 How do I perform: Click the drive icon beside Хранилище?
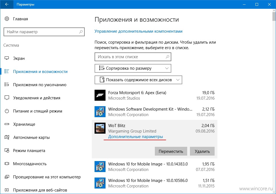click(x=7, y=124)
